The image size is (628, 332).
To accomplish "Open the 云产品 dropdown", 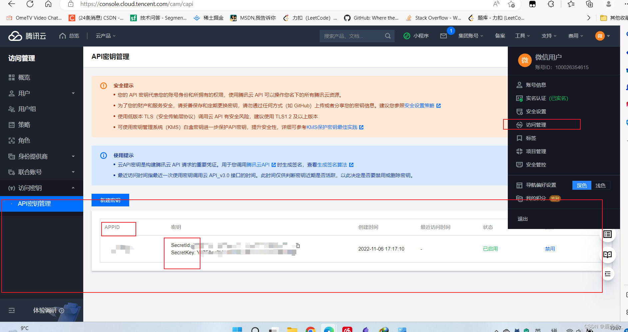I will [x=106, y=36].
